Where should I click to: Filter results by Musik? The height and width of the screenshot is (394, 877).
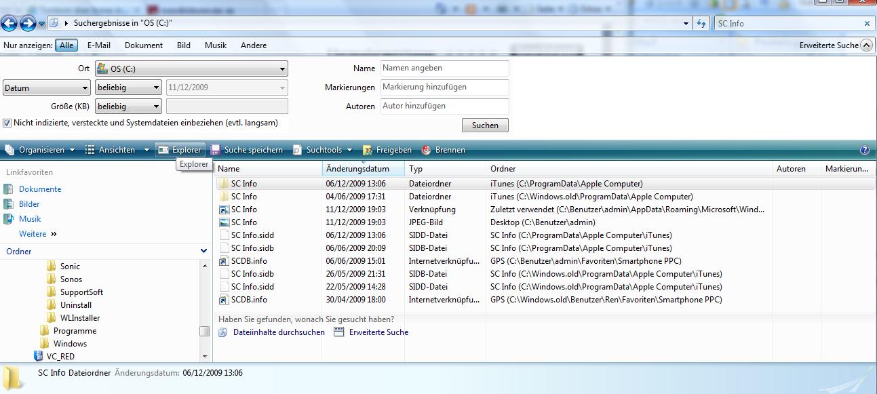[x=216, y=45]
